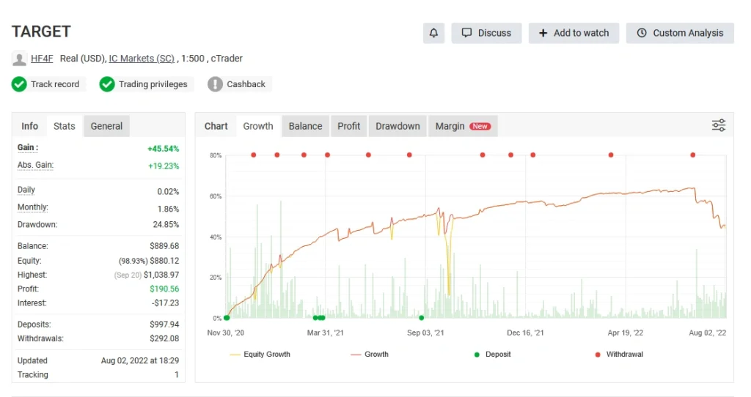Switch to the Balance chart tab
The width and height of the screenshot is (751, 397).
(305, 126)
